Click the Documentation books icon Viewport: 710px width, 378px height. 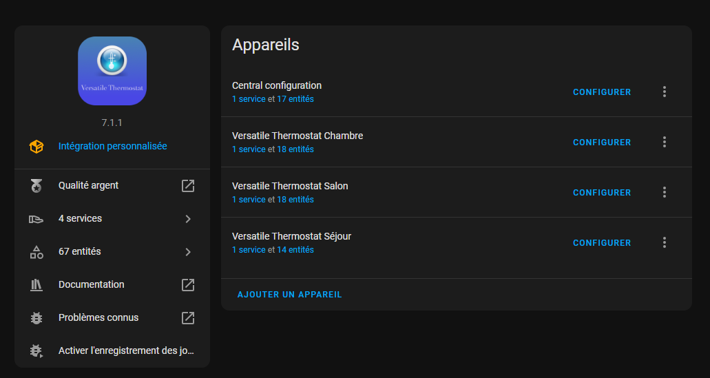point(36,285)
